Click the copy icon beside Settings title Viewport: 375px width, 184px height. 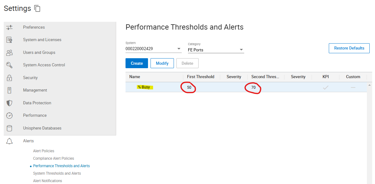point(37,9)
